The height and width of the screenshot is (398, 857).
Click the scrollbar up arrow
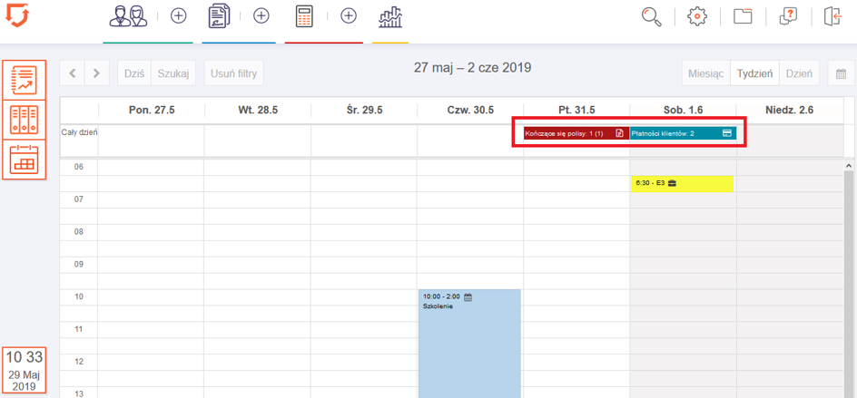(x=849, y=166)
